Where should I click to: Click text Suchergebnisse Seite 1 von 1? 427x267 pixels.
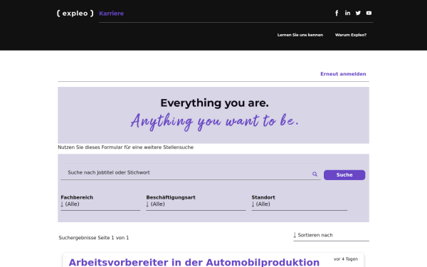tap(94, 238)
